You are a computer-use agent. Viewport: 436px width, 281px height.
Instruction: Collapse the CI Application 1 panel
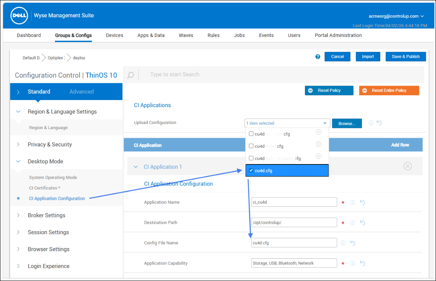point(136,167)
